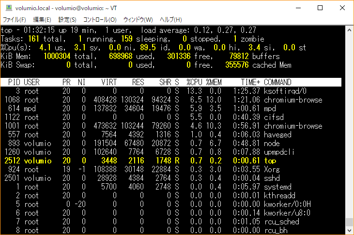Click the highlighted top command name

click(x=270, y=161)
